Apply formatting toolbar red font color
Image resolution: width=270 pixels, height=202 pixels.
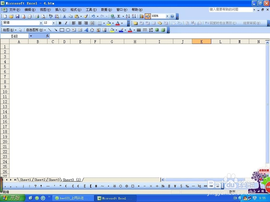[118, 23]
